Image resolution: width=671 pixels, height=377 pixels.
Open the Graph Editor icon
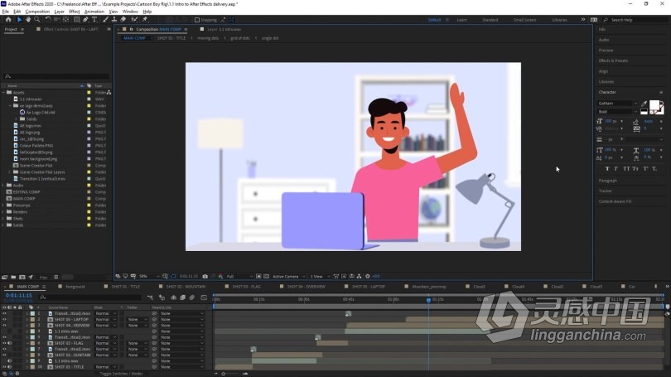click(204, 297)
